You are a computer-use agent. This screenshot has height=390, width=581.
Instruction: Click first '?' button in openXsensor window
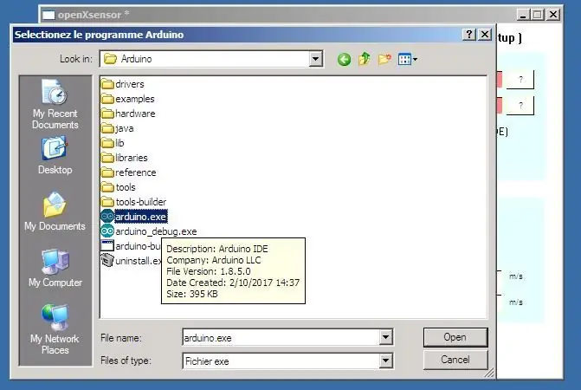(520, 80)
